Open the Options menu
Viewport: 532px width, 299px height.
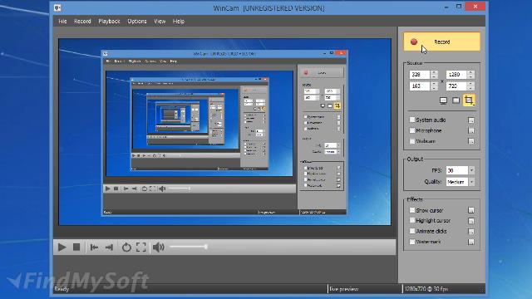coord(137,21)
